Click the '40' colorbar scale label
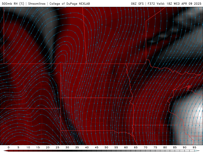The width and height of the screenshot is (203, 152). pos(87,147)
